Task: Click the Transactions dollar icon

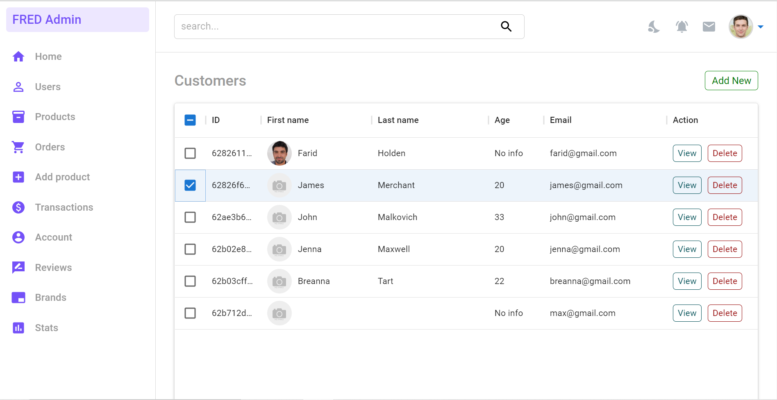Action: [x=18, y=207]
